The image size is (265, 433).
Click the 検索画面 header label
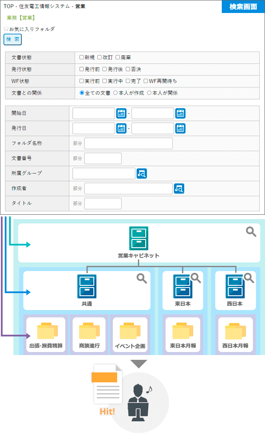tap(243, 6)
